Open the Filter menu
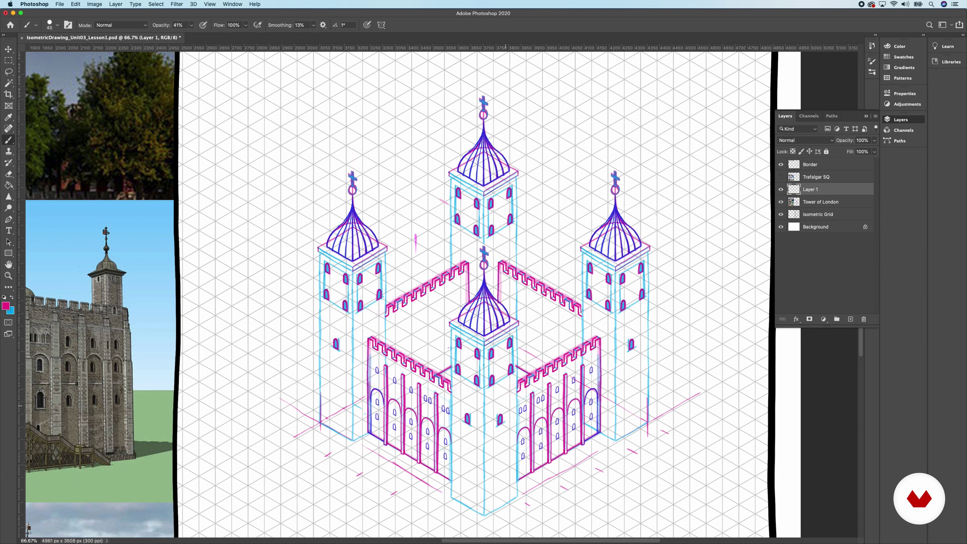The image size is (967, 544). [x=177, y=4]
